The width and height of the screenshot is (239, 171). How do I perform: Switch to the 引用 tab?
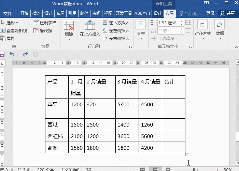tap(72, 13)
